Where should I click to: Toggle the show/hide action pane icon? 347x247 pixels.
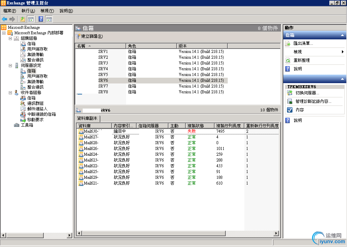[x=49, y=19]
